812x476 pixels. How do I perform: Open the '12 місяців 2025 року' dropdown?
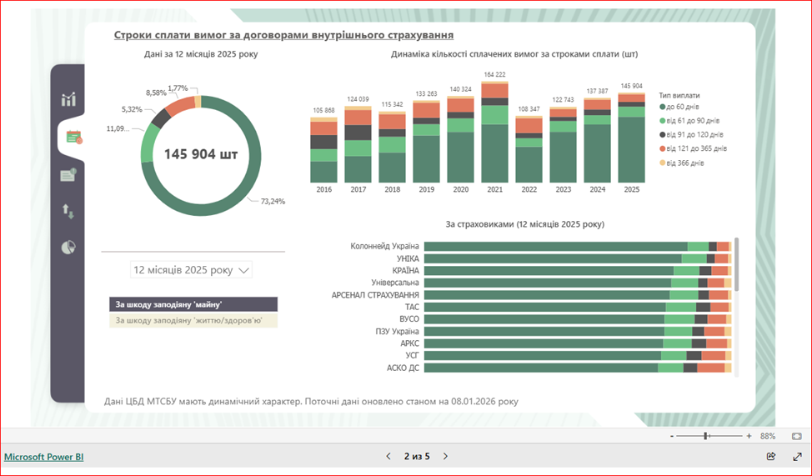click(192, 270)
